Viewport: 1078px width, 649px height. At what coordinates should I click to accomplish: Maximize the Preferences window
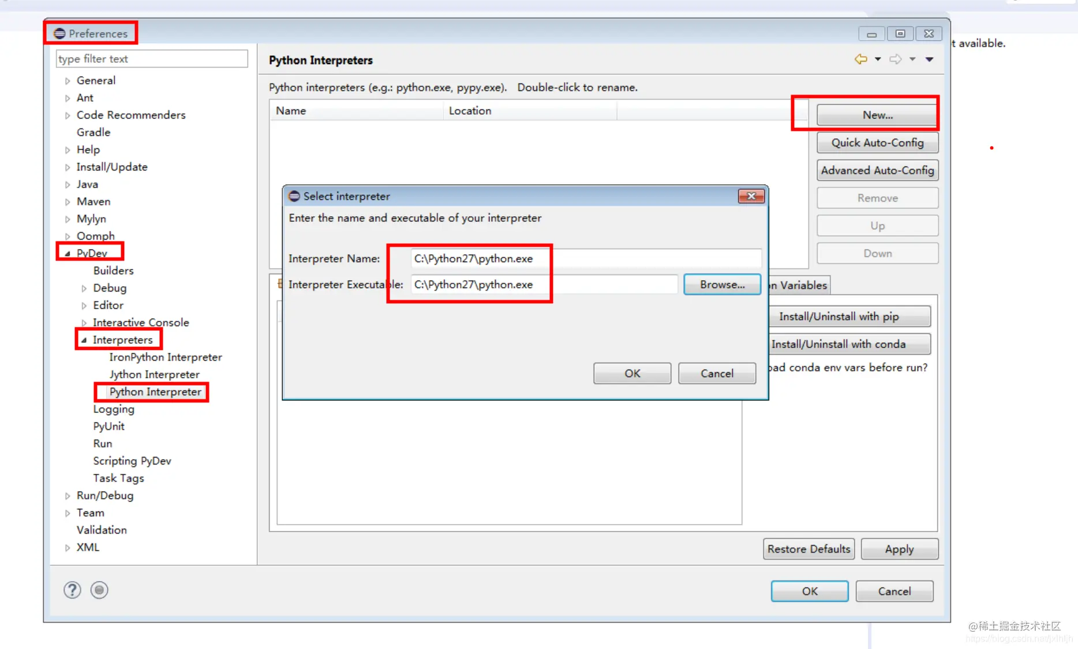coord(900,34)
